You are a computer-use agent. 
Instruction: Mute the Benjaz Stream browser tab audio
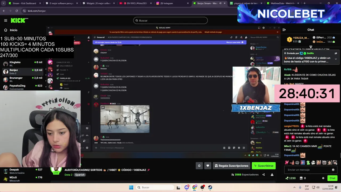coord(220,3)
